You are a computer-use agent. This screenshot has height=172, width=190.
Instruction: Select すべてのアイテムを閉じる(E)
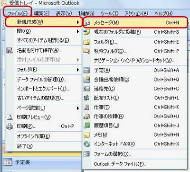point(43,40)
